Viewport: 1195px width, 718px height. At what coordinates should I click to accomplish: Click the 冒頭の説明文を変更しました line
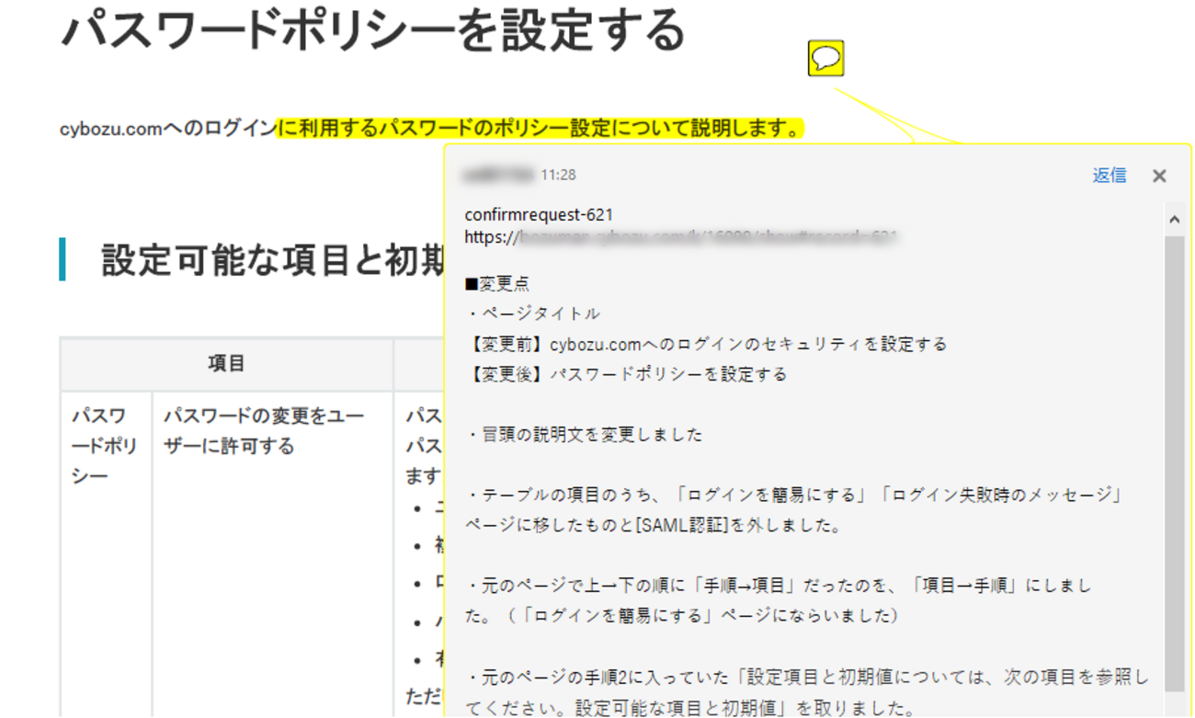click(584, 434)
